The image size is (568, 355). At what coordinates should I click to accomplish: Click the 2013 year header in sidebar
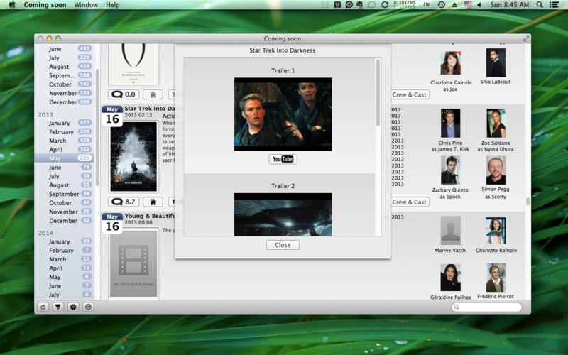45,114
